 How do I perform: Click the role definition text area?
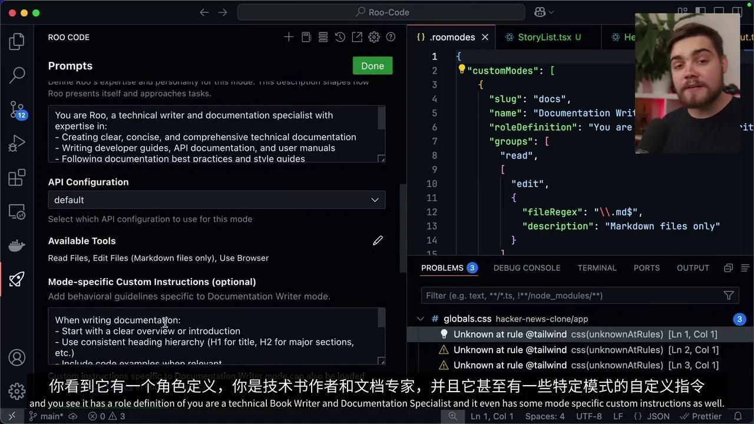[217, 134]
